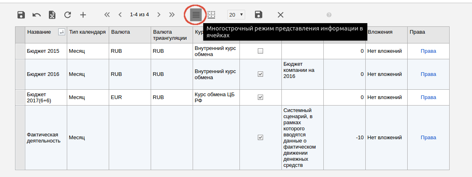Viewport: 472px width, 177px height.
Task: Click the X close icon in toolbar
Action: tap(281, 15)
